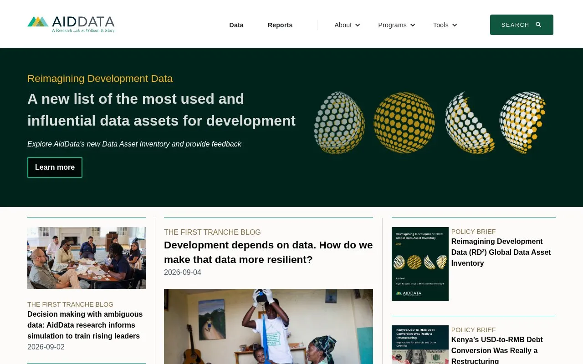
Task: Open the Tools menu item
Action: pyautogui.click(x=441, y=25)
